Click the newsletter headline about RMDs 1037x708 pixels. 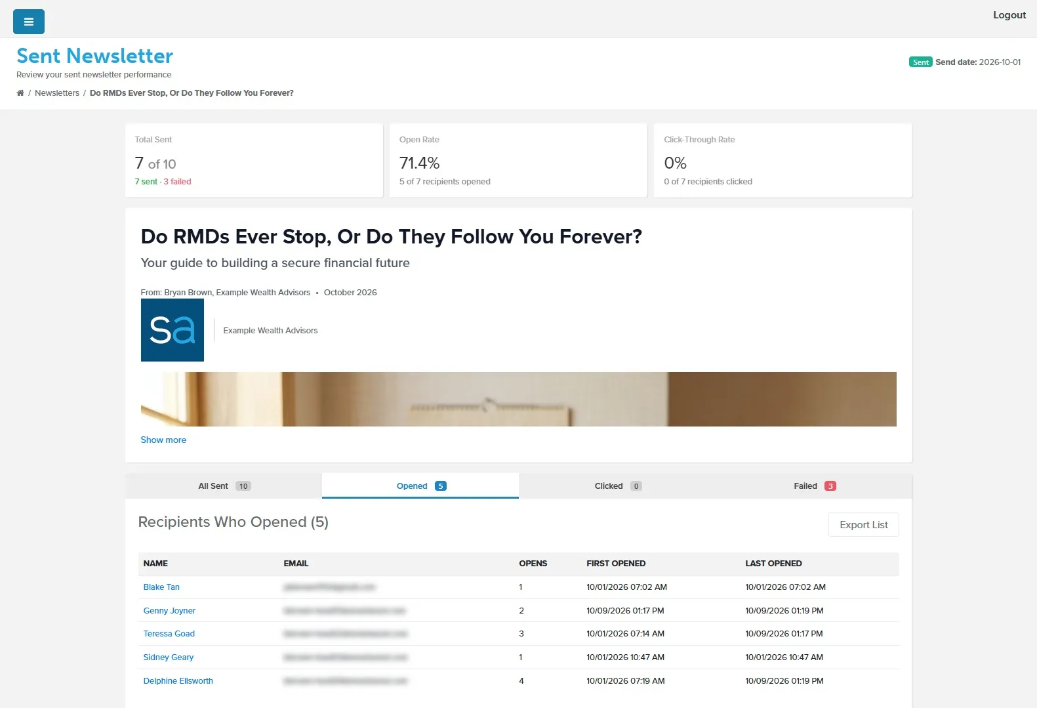pos(392,236)
